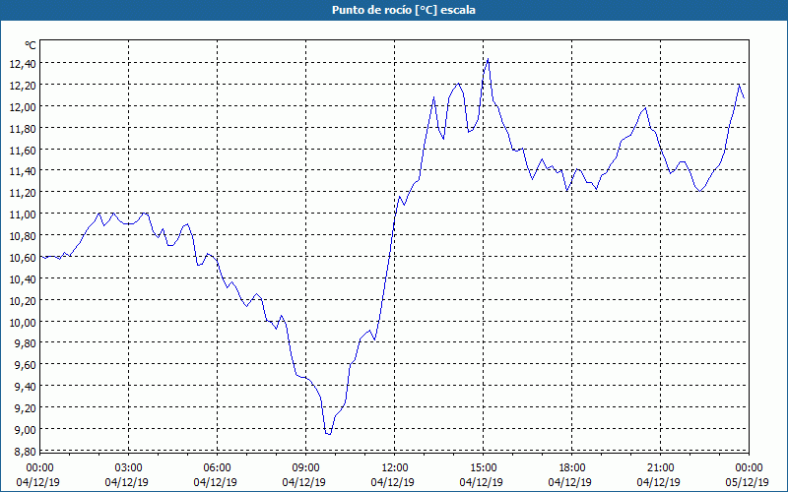Click the 04/12/19 date under 21:00
This screenshot has height=492, width=788.
(x=659, y=482)
